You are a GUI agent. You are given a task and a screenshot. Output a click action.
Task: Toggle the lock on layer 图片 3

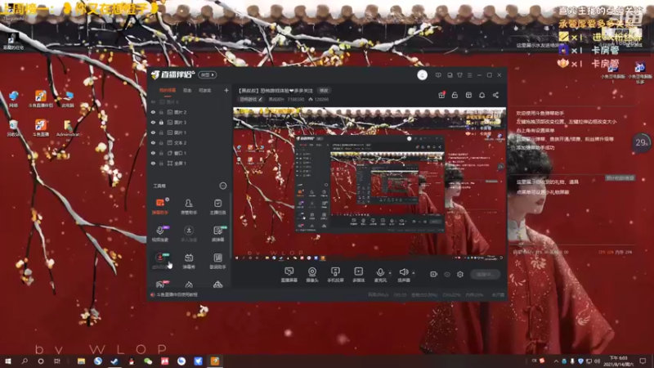[x=161, y=122]
